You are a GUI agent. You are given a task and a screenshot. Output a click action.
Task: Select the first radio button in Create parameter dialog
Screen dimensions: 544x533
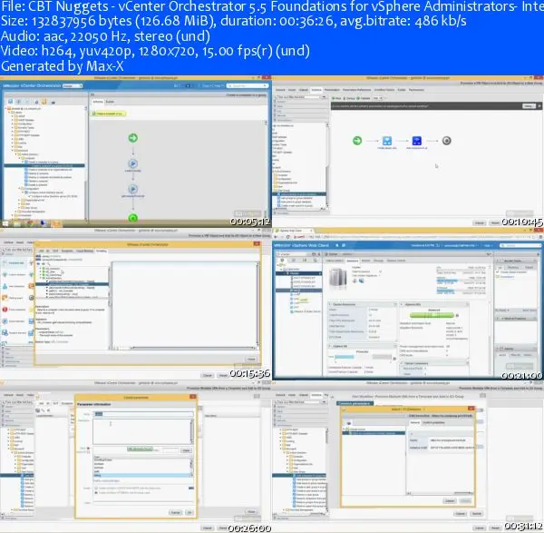click(x=96, y=489)
